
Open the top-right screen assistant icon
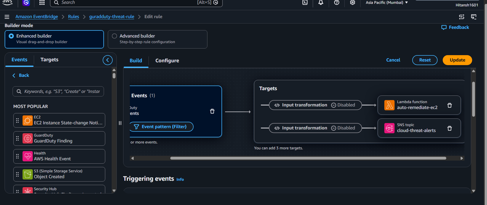pos(474,17)
